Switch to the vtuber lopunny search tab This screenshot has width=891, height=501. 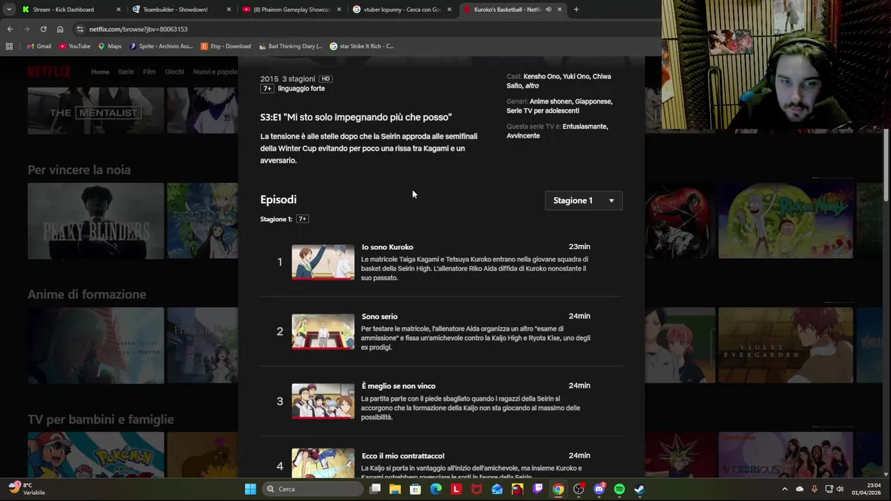click(x=402, y=10)
